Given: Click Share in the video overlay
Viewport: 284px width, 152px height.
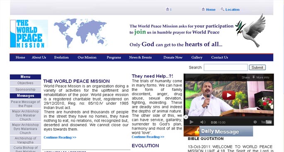Looking at the screenshot, I should tap(245, 77).
